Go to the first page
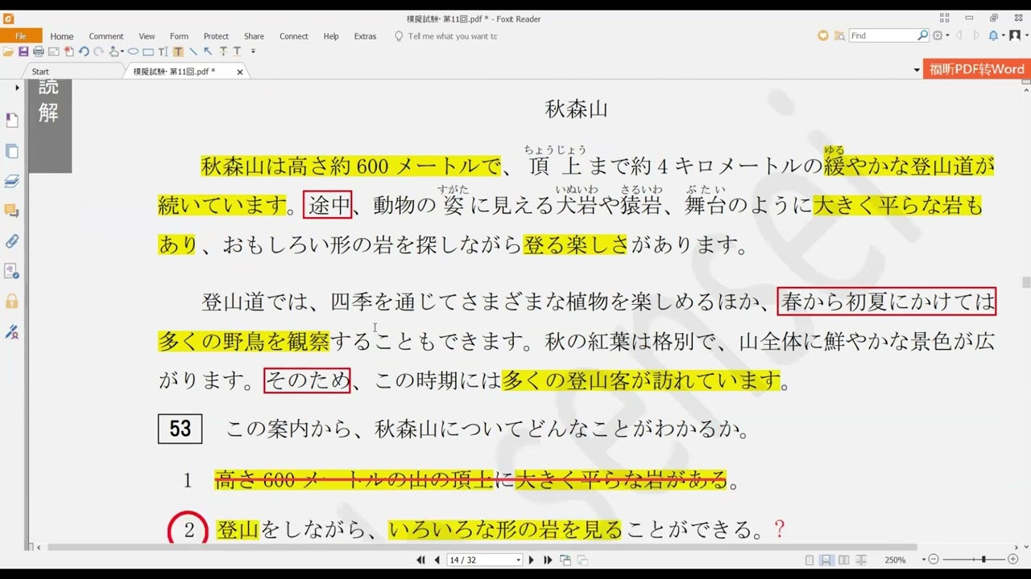Viewport: 1031px width, 579px height. (420, 560)
